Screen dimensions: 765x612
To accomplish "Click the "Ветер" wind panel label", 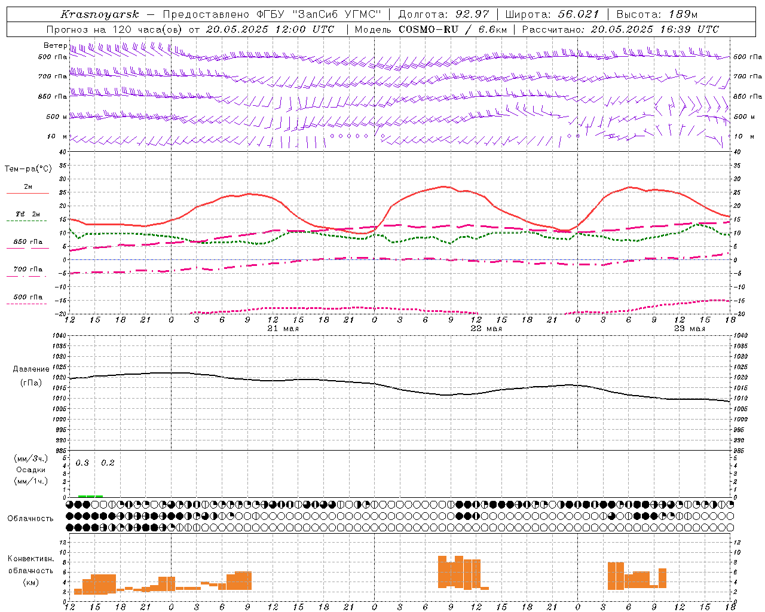I will [56, 45].
